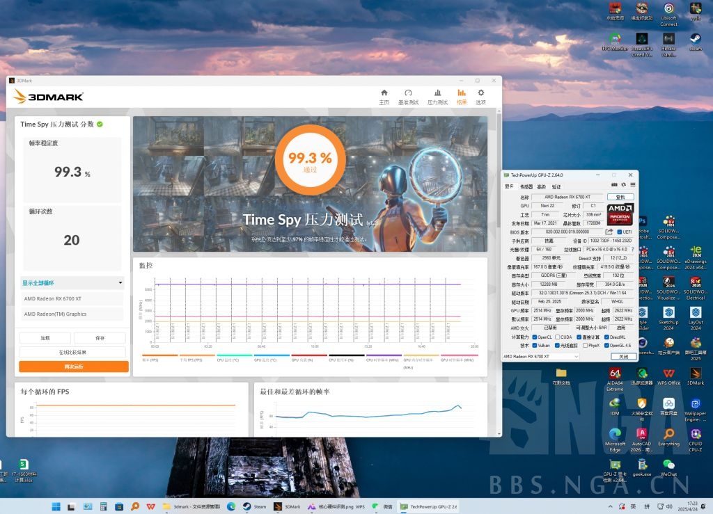The width and height of the screenshot is (713, 514).
Task: Click the GPU-Z screenshot camera icon
Action: (x=614, y=185)
